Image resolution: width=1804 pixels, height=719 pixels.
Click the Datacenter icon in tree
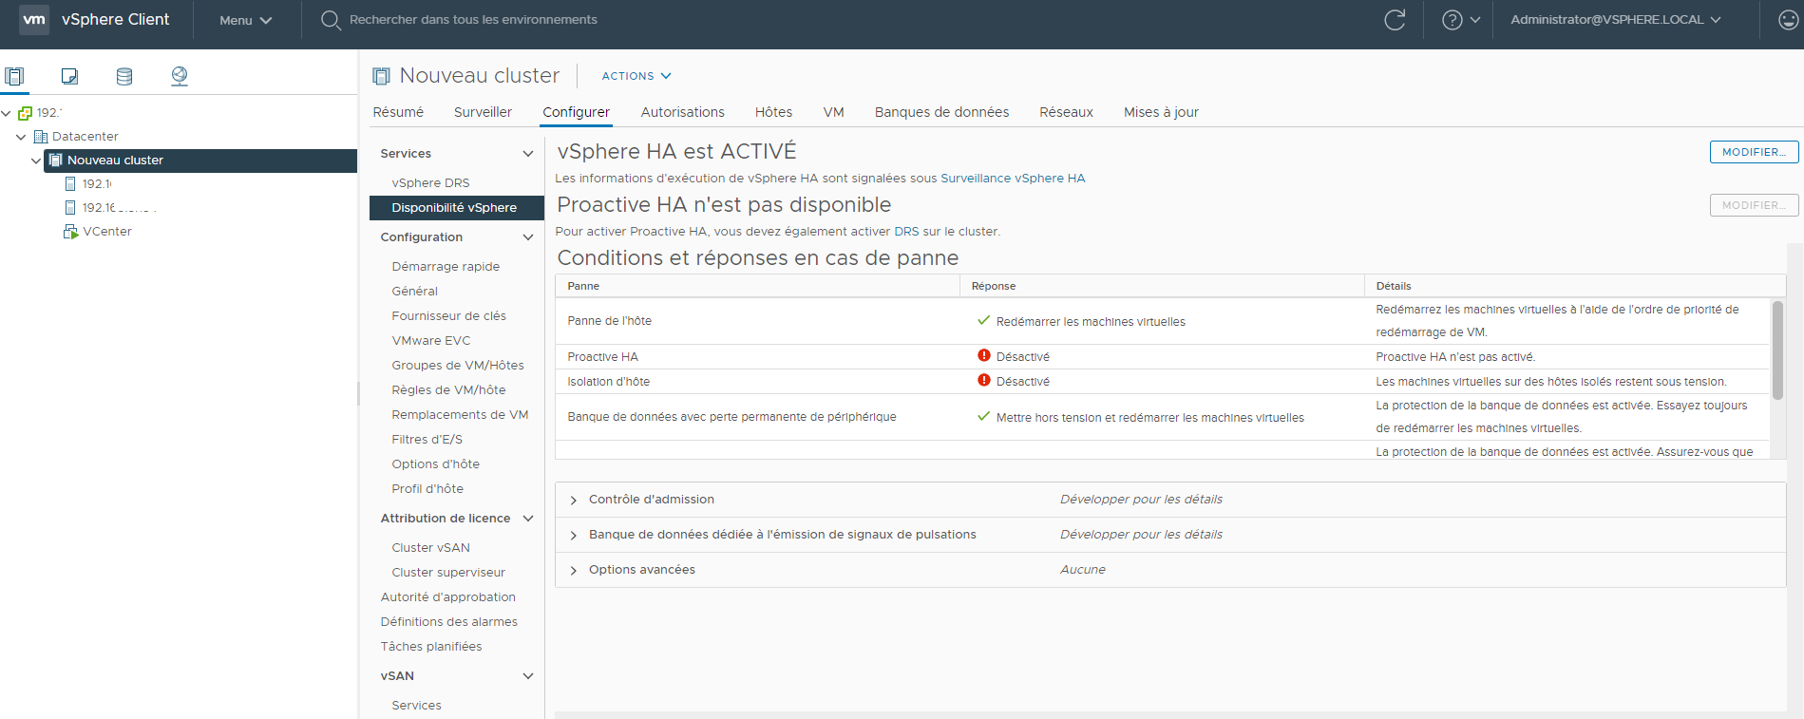tap(41, 137)
